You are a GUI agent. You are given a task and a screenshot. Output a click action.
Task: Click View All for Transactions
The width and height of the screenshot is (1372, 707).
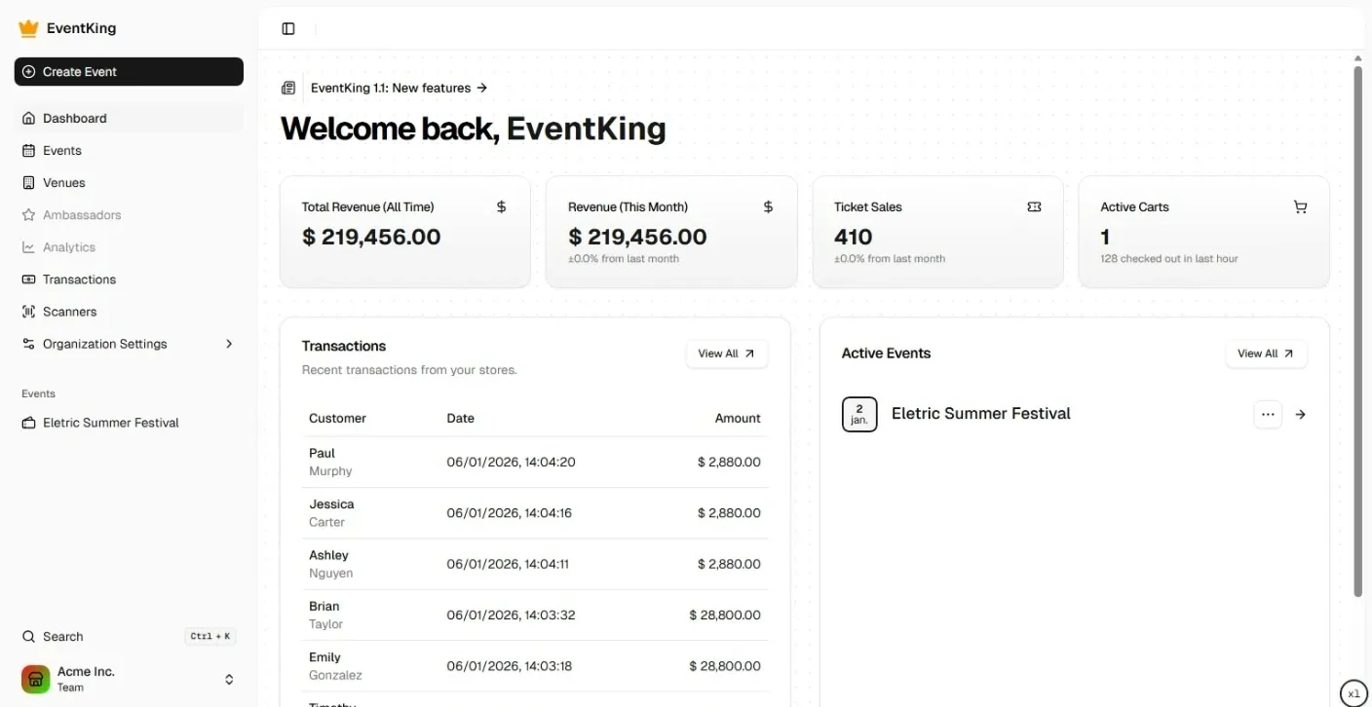pyautogui.click(x=726, y=353)
